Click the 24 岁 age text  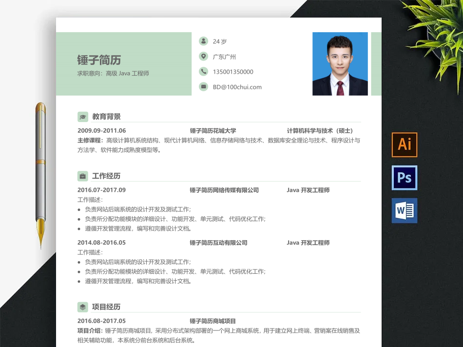[x=220, y=41]
